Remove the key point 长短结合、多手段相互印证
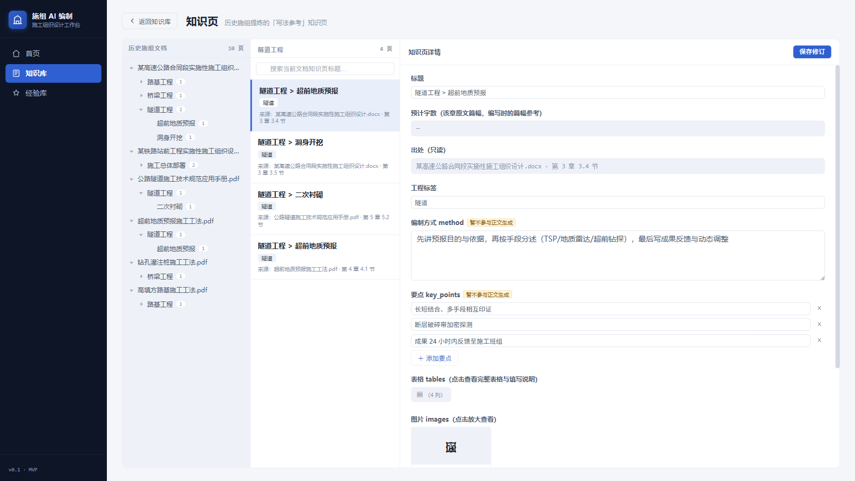 click(x=819, y=308)
